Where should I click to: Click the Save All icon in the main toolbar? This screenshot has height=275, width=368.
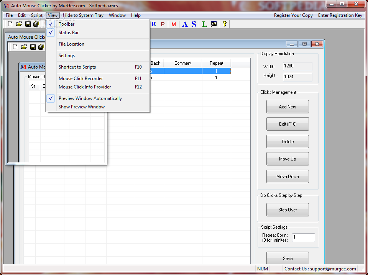click(36, 24)
